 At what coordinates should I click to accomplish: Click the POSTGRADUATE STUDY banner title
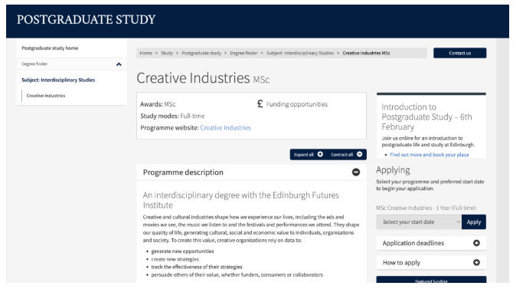(86, 20)
